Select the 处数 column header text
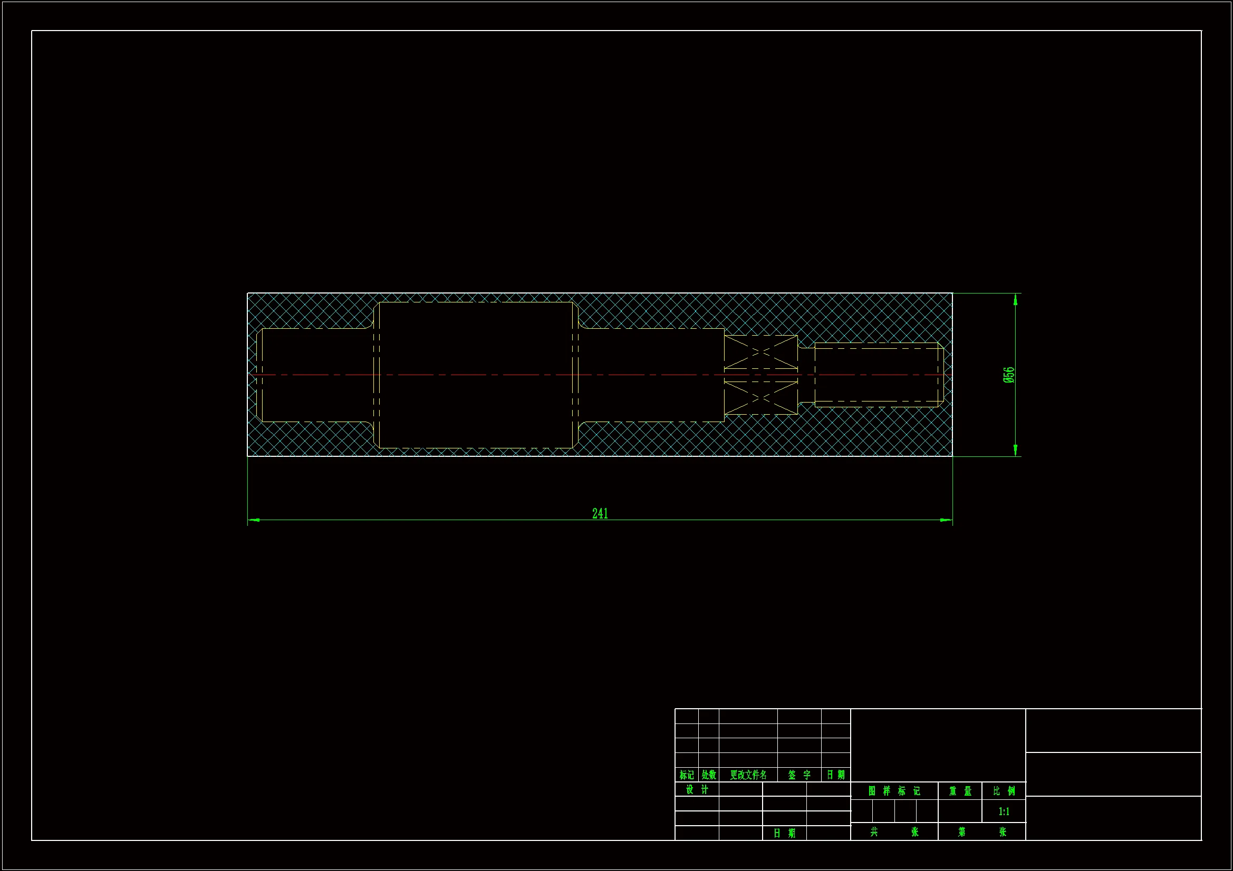Image resolution: width=1233 pixels, height=871 pixels. pos(709,775)
